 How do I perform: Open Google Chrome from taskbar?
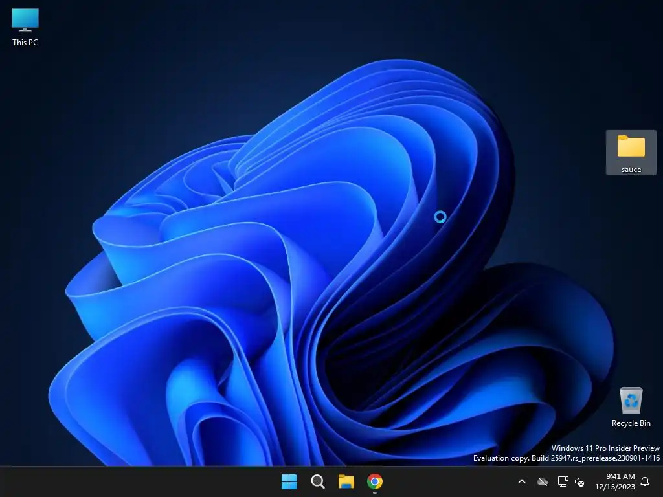375,481
